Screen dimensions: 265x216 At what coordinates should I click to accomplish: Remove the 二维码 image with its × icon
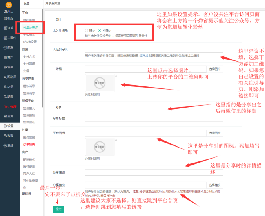116,76
